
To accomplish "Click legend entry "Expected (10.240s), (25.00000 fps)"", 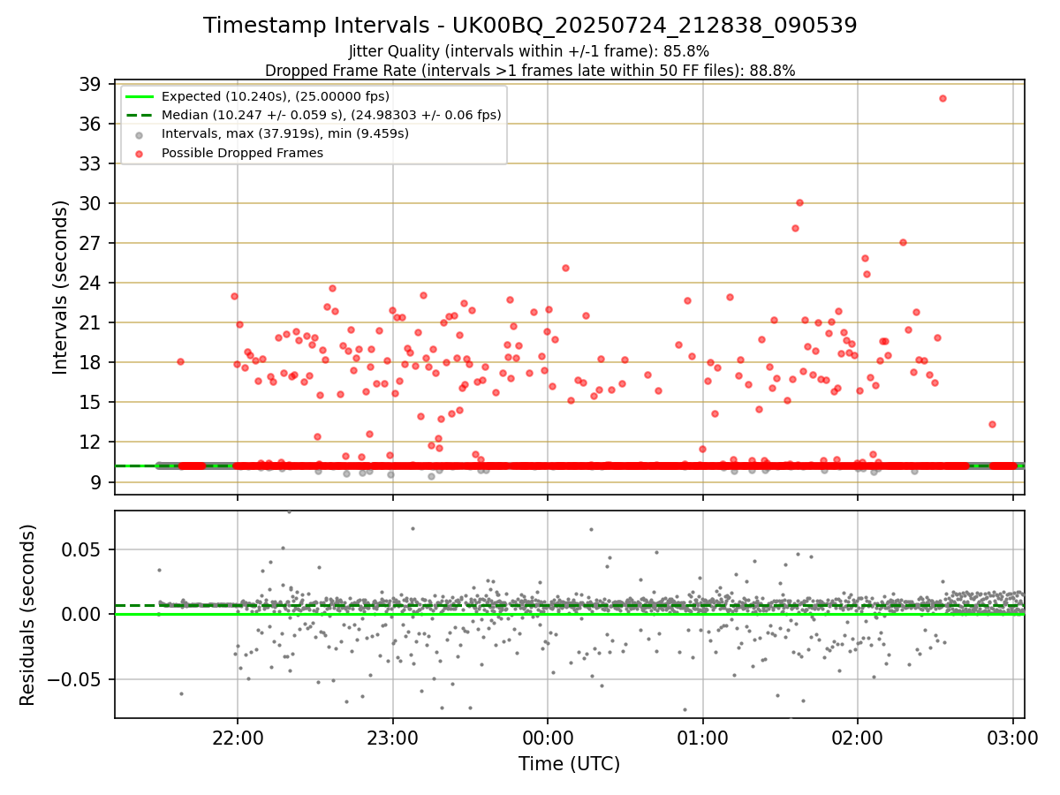I will coord(276,96).
